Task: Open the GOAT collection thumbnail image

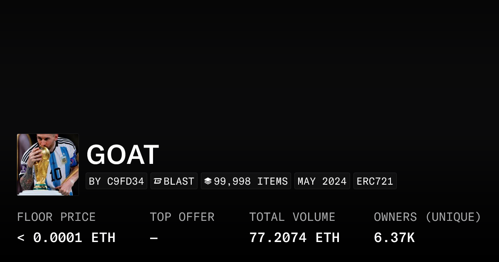Action: [x=48, y=165]
